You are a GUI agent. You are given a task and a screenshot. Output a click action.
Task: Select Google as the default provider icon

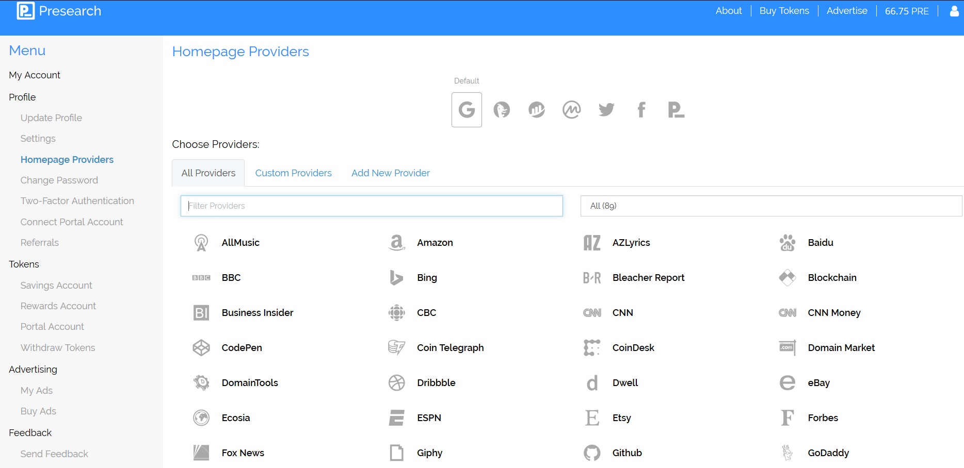(467, 110)
